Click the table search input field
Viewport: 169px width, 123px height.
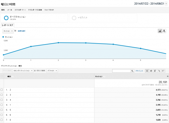click(121, 71)
